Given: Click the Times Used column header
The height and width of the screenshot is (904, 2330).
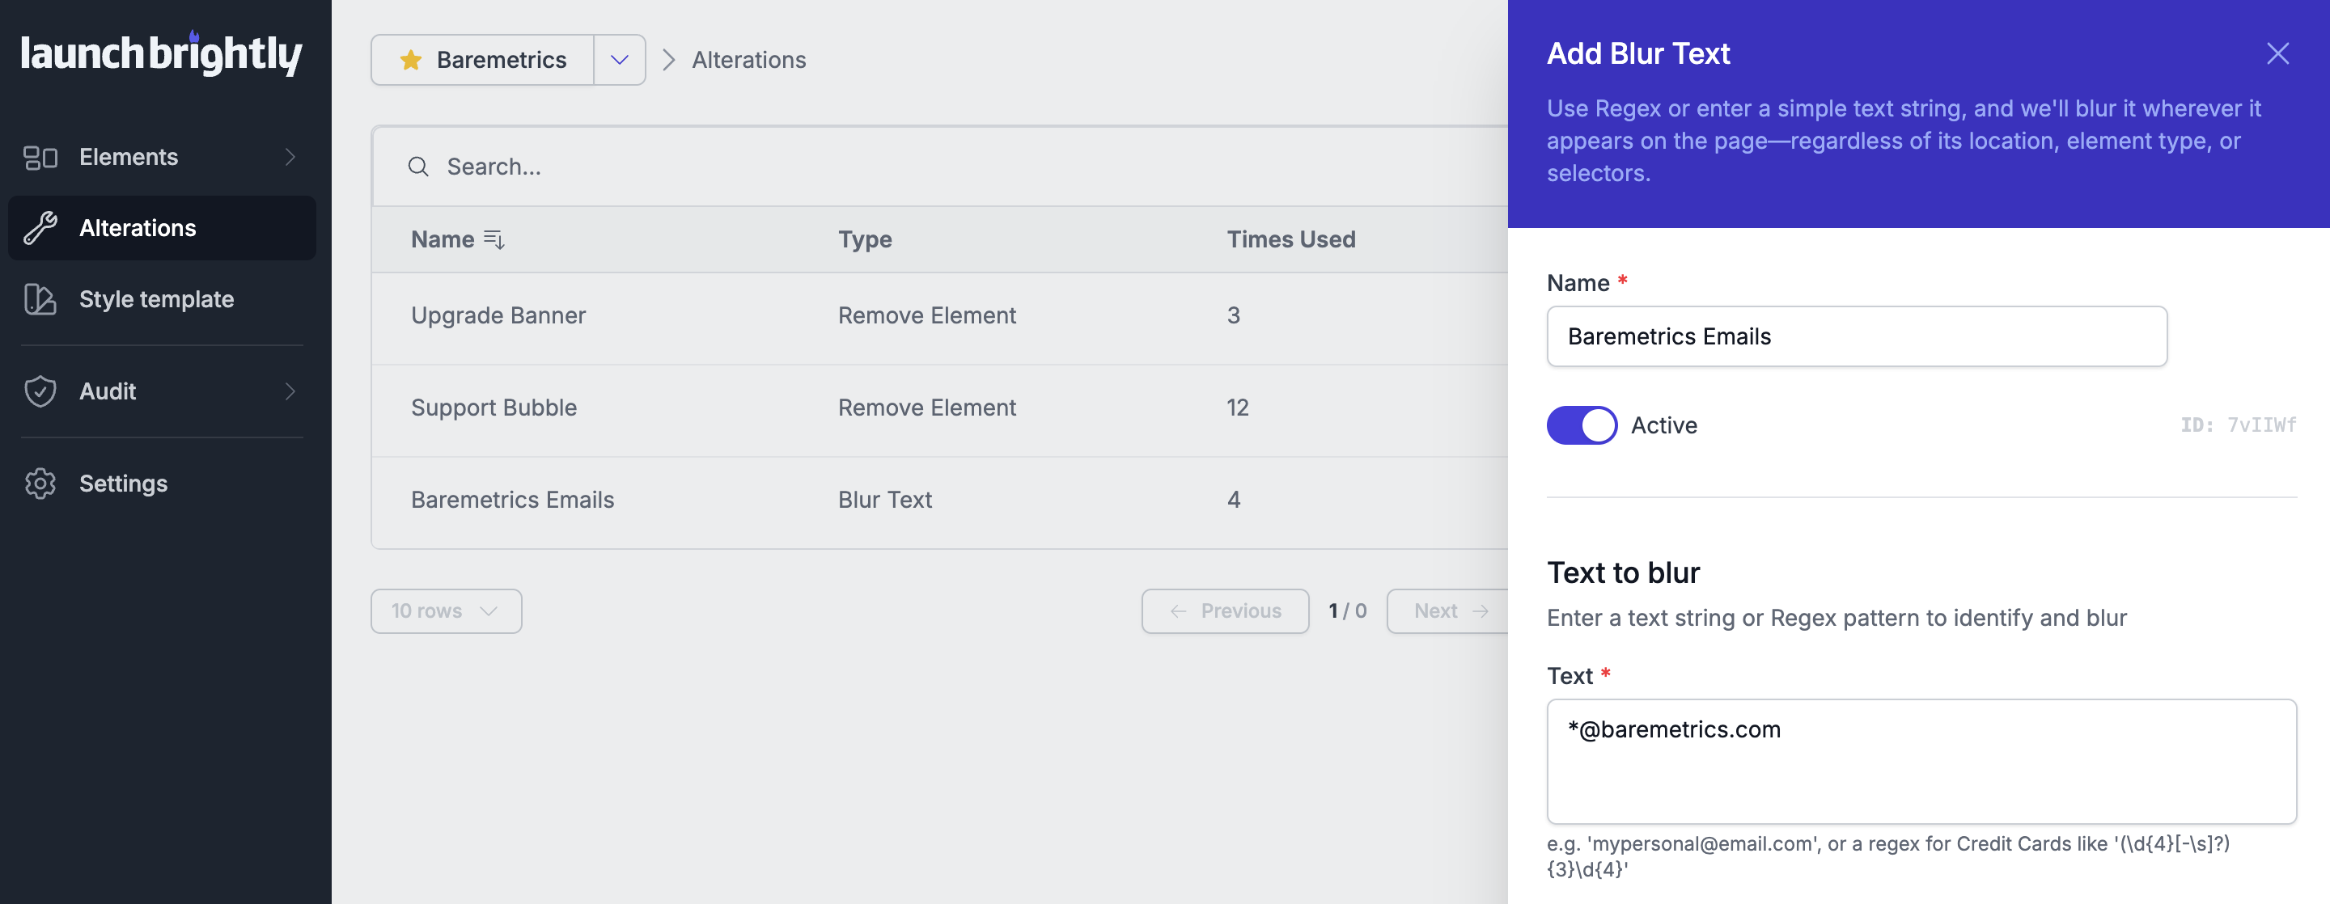Looking at the screenshot, I should tap(1290, 239).
